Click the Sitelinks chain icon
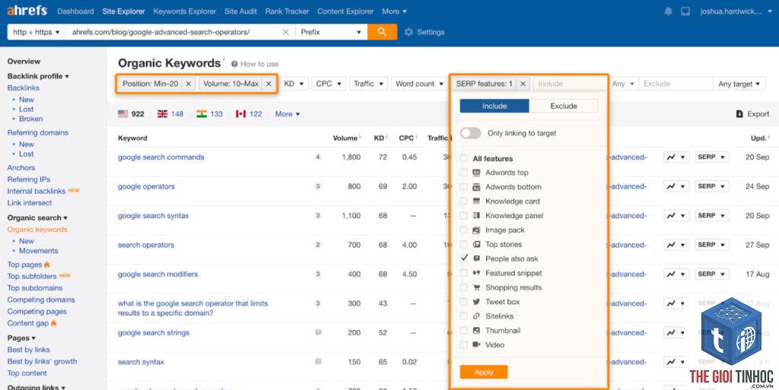Screen dimensions: 779x390 pyautogui.click(x=476, y=316)
